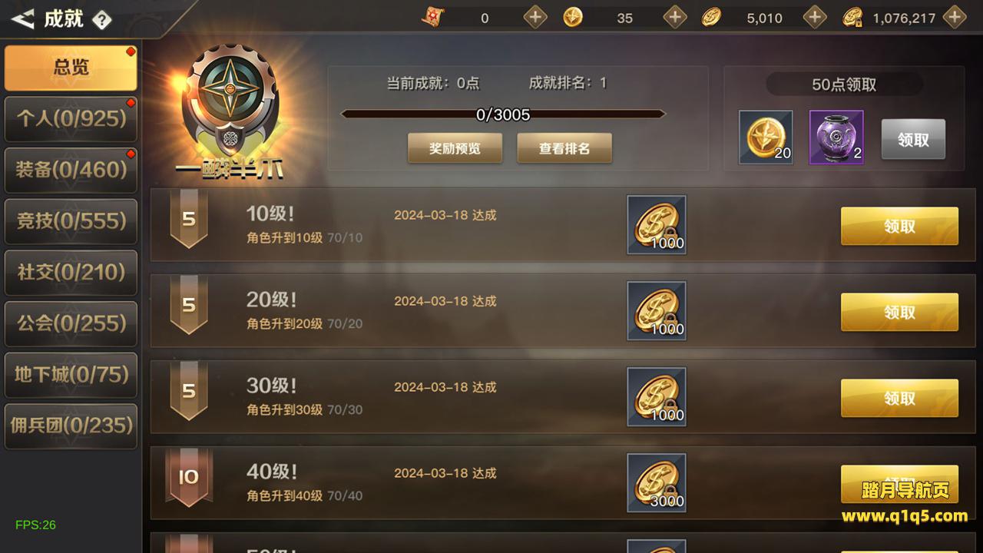Viewport: 983px width, 553px height.
Task: Tap plus button next to 35 coins
Action: point(675,17)
